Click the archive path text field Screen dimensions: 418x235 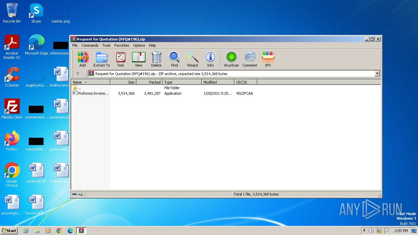231,73
